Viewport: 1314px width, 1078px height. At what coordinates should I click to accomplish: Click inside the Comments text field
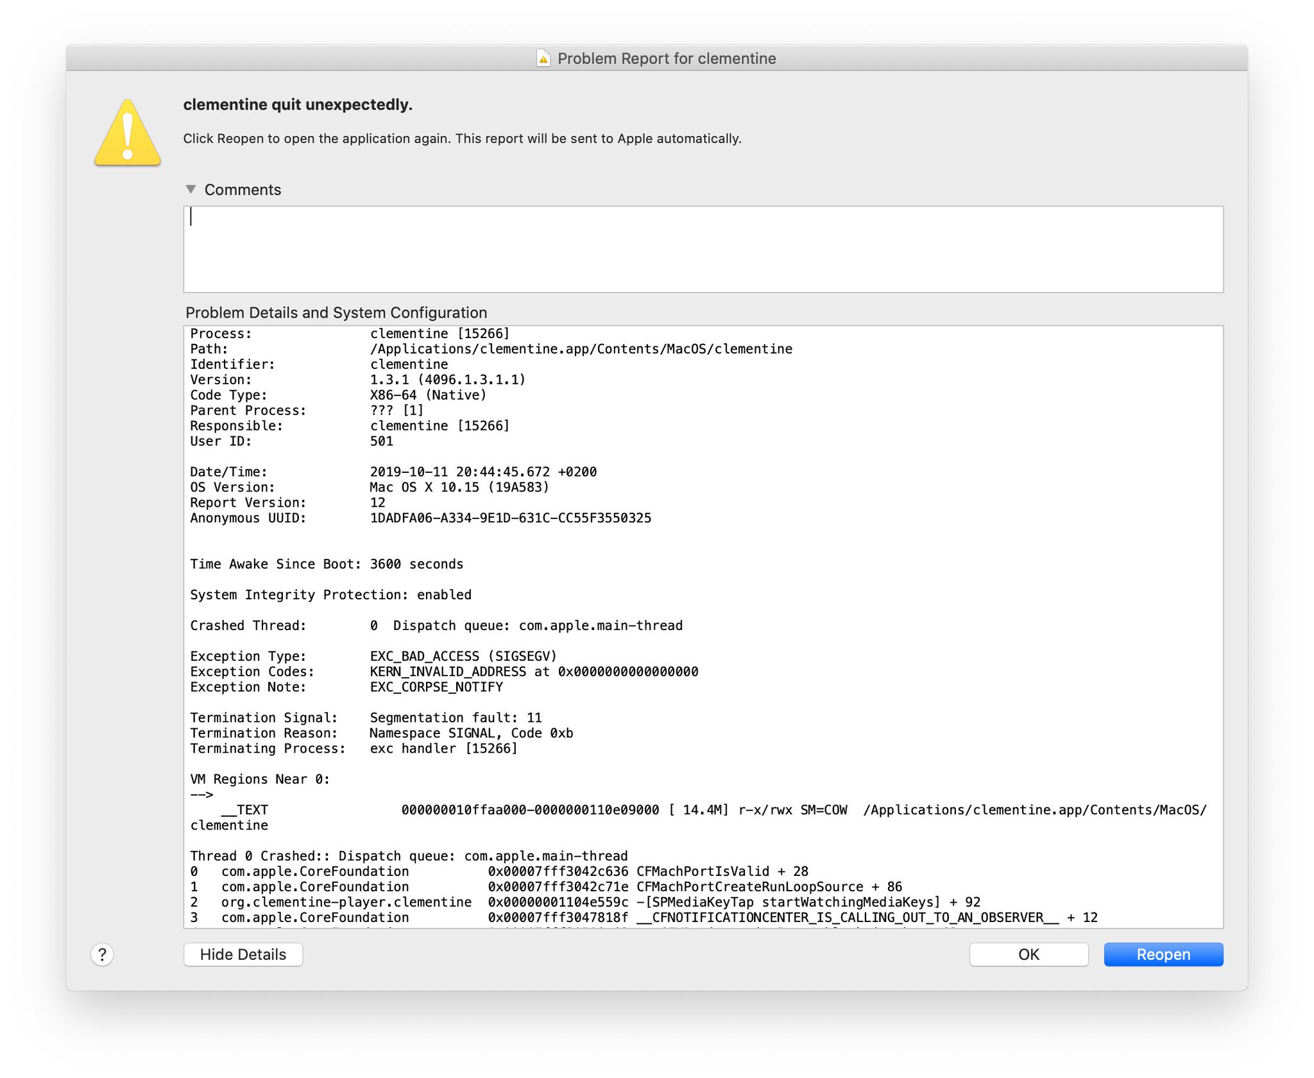(x=703, y=249)
